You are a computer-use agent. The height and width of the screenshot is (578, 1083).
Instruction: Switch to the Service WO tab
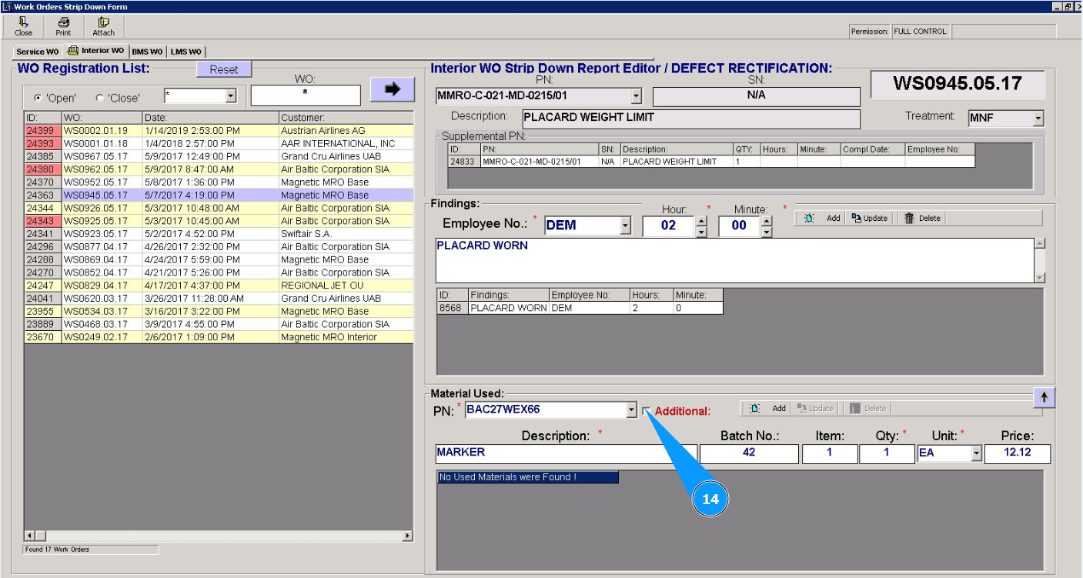(x=37, y=52)
